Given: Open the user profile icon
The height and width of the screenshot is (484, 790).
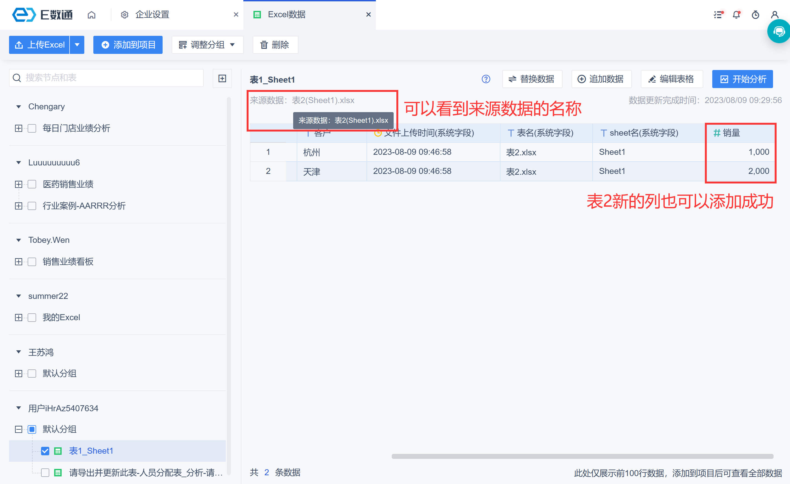Looking at the screenshot, I should 775,15.
